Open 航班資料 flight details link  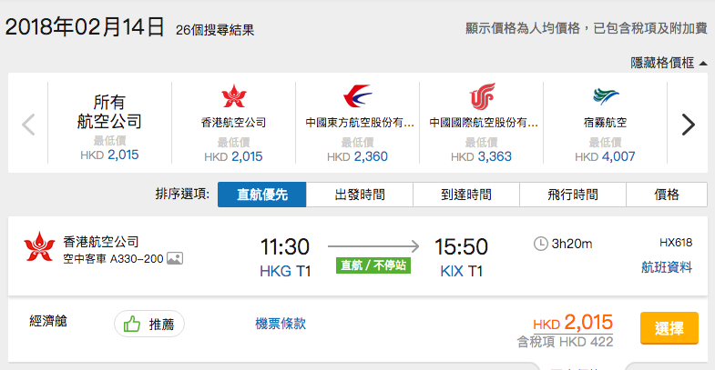tap(667, 267)
